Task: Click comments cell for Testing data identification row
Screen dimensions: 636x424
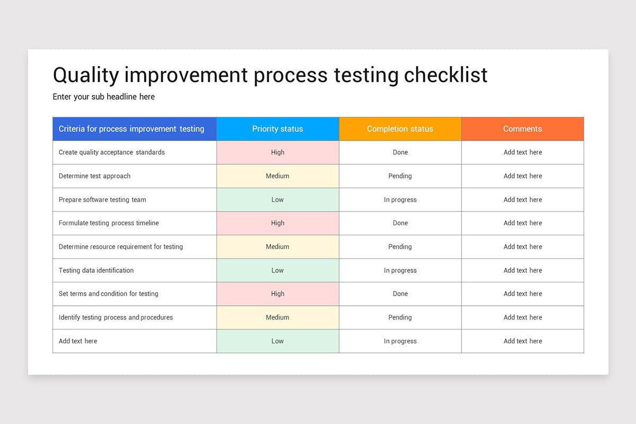Action: click(523, 270)
